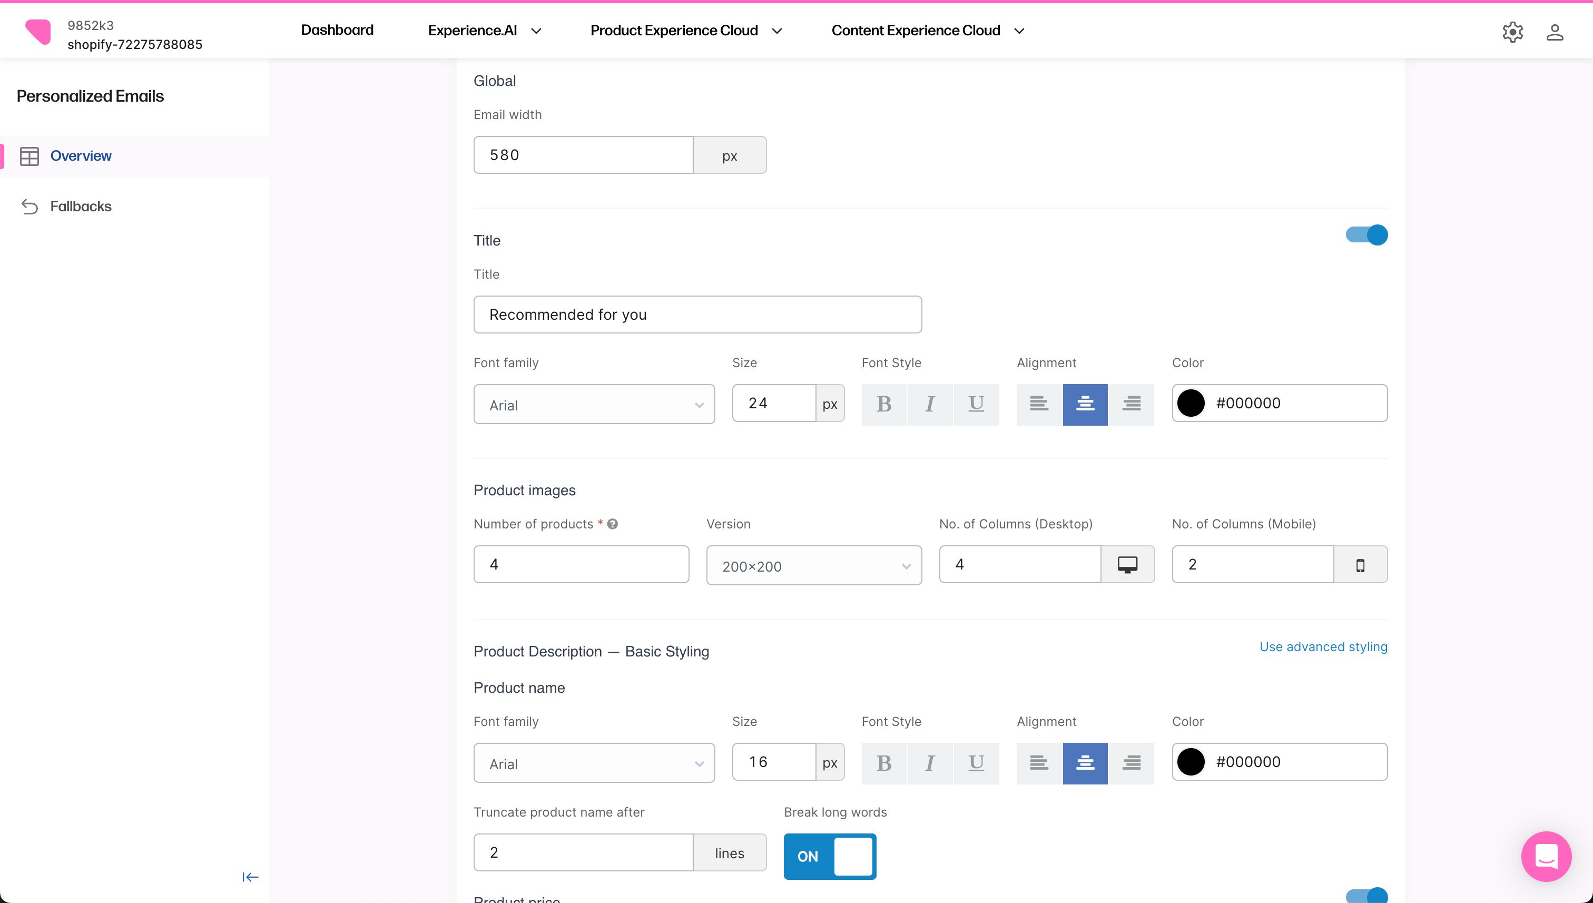
Task: Expand the Product Experience Cloud menu
Action: 685,31
